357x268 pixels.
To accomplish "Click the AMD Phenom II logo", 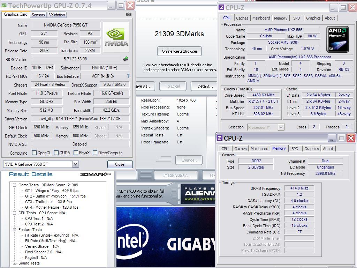I will pyautogui.click(x=337, y=39).
